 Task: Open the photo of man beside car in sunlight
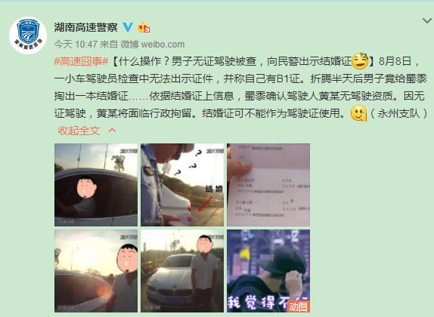96,271
